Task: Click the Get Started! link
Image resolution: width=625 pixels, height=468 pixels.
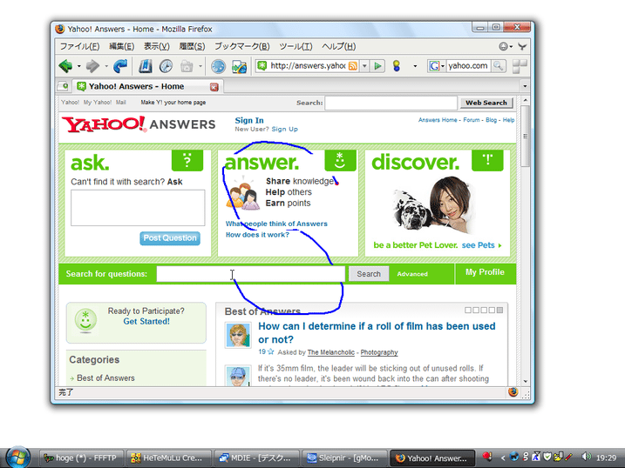Action: tap(146, 321)
